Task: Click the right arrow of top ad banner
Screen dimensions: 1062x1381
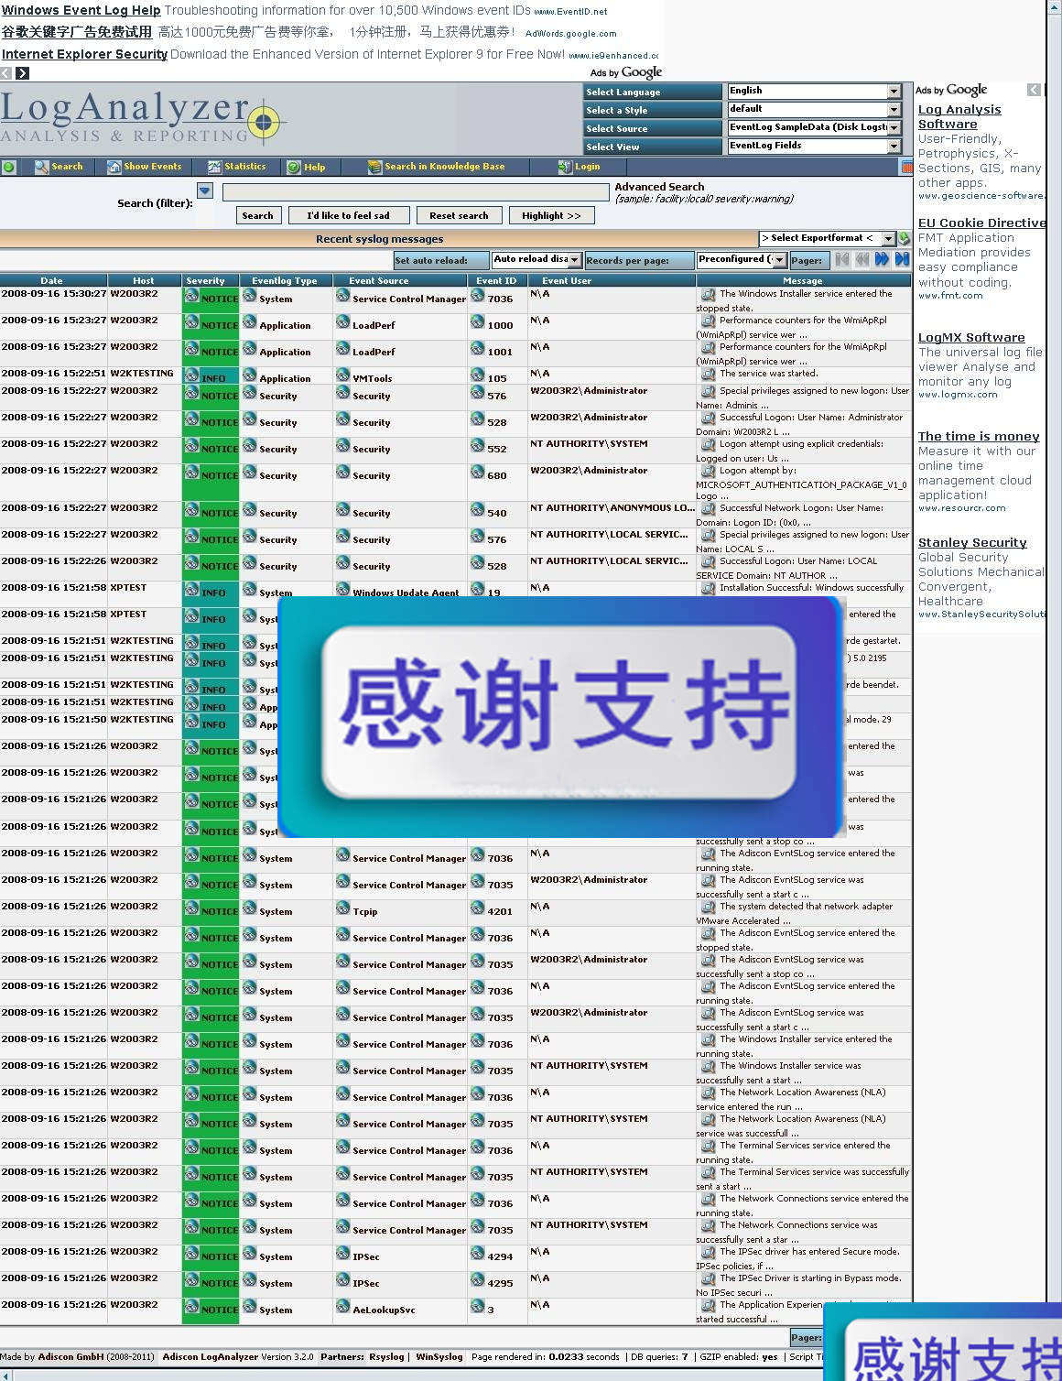Action: pos(22,72)
